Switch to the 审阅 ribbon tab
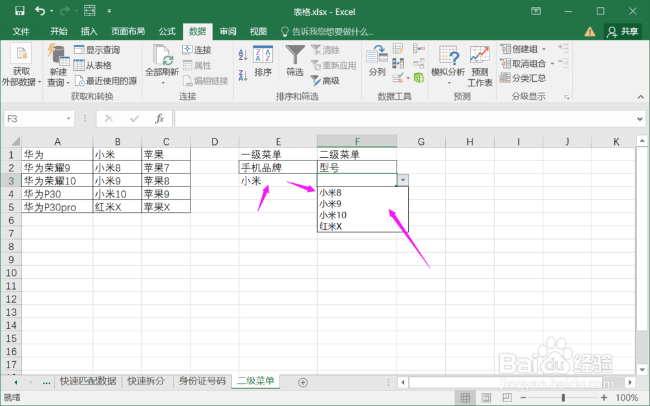This screenshot has height=406, width=650. (x=227, y=31)
